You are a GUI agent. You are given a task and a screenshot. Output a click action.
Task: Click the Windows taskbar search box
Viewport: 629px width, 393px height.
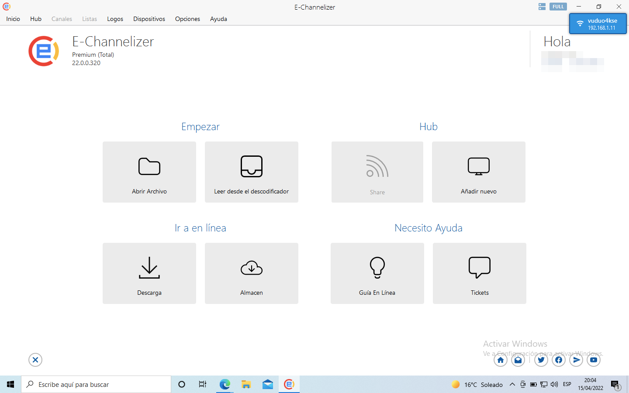[96, 384]
